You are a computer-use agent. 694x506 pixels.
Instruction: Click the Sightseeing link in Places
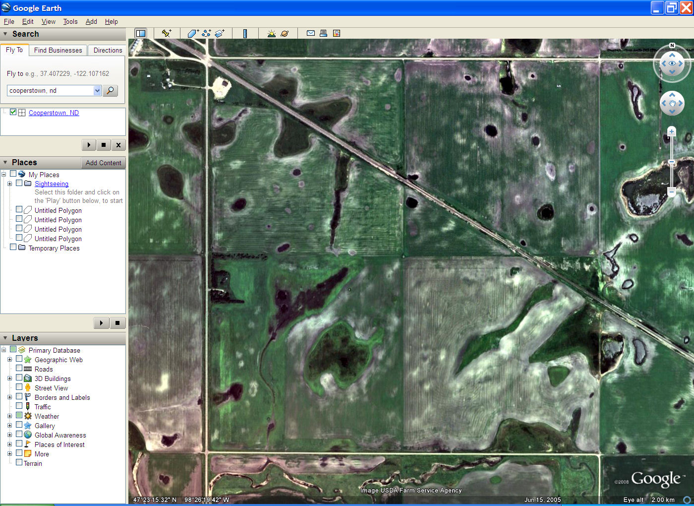[x=52, y=184]
